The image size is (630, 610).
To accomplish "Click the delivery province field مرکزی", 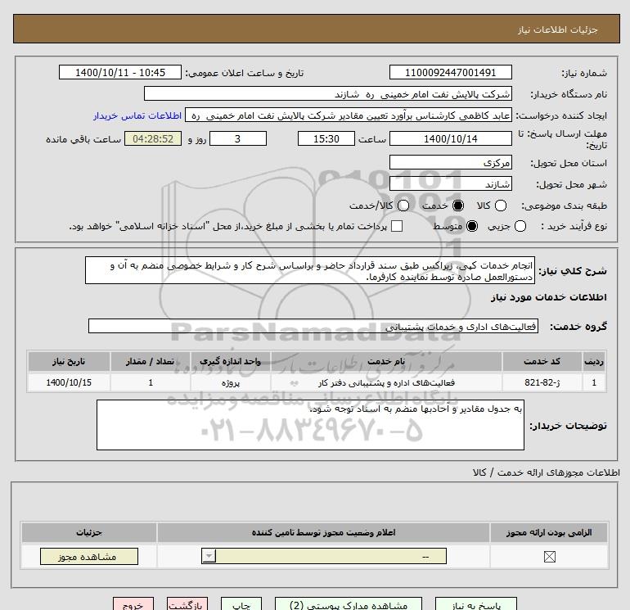I will pos(450,162).
